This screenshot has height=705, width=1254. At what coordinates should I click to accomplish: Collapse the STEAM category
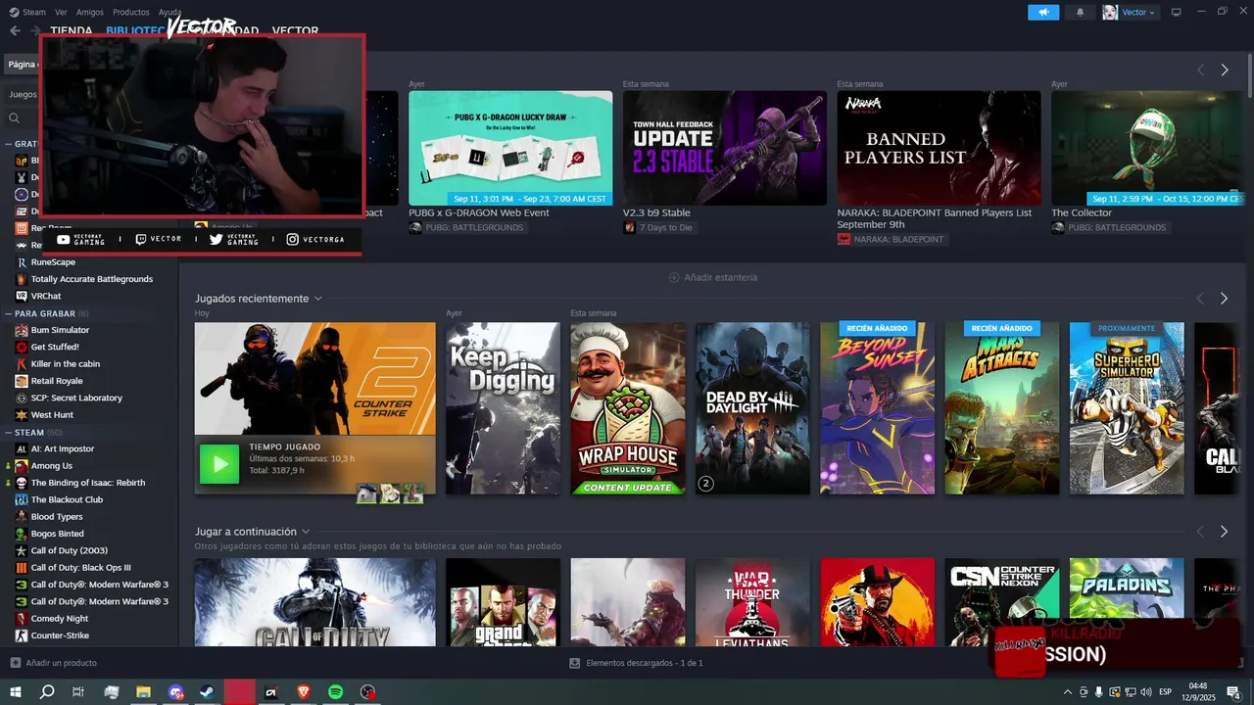(8, 432)
